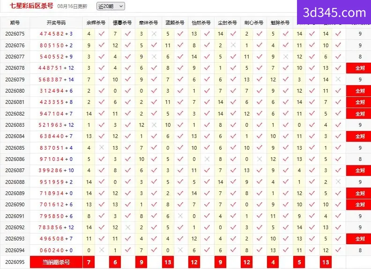
Task: Click the gray X in 魅眸杀号 row 2026077
Action: click(286, 57)
